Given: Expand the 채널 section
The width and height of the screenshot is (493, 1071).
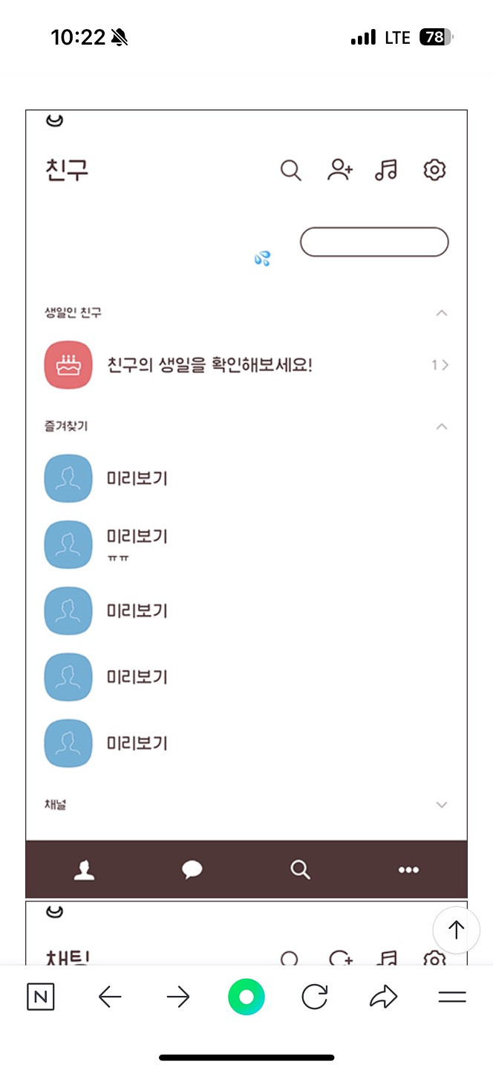Looking at the screenshot, I should pyautogui.click(x=442, y=805).
